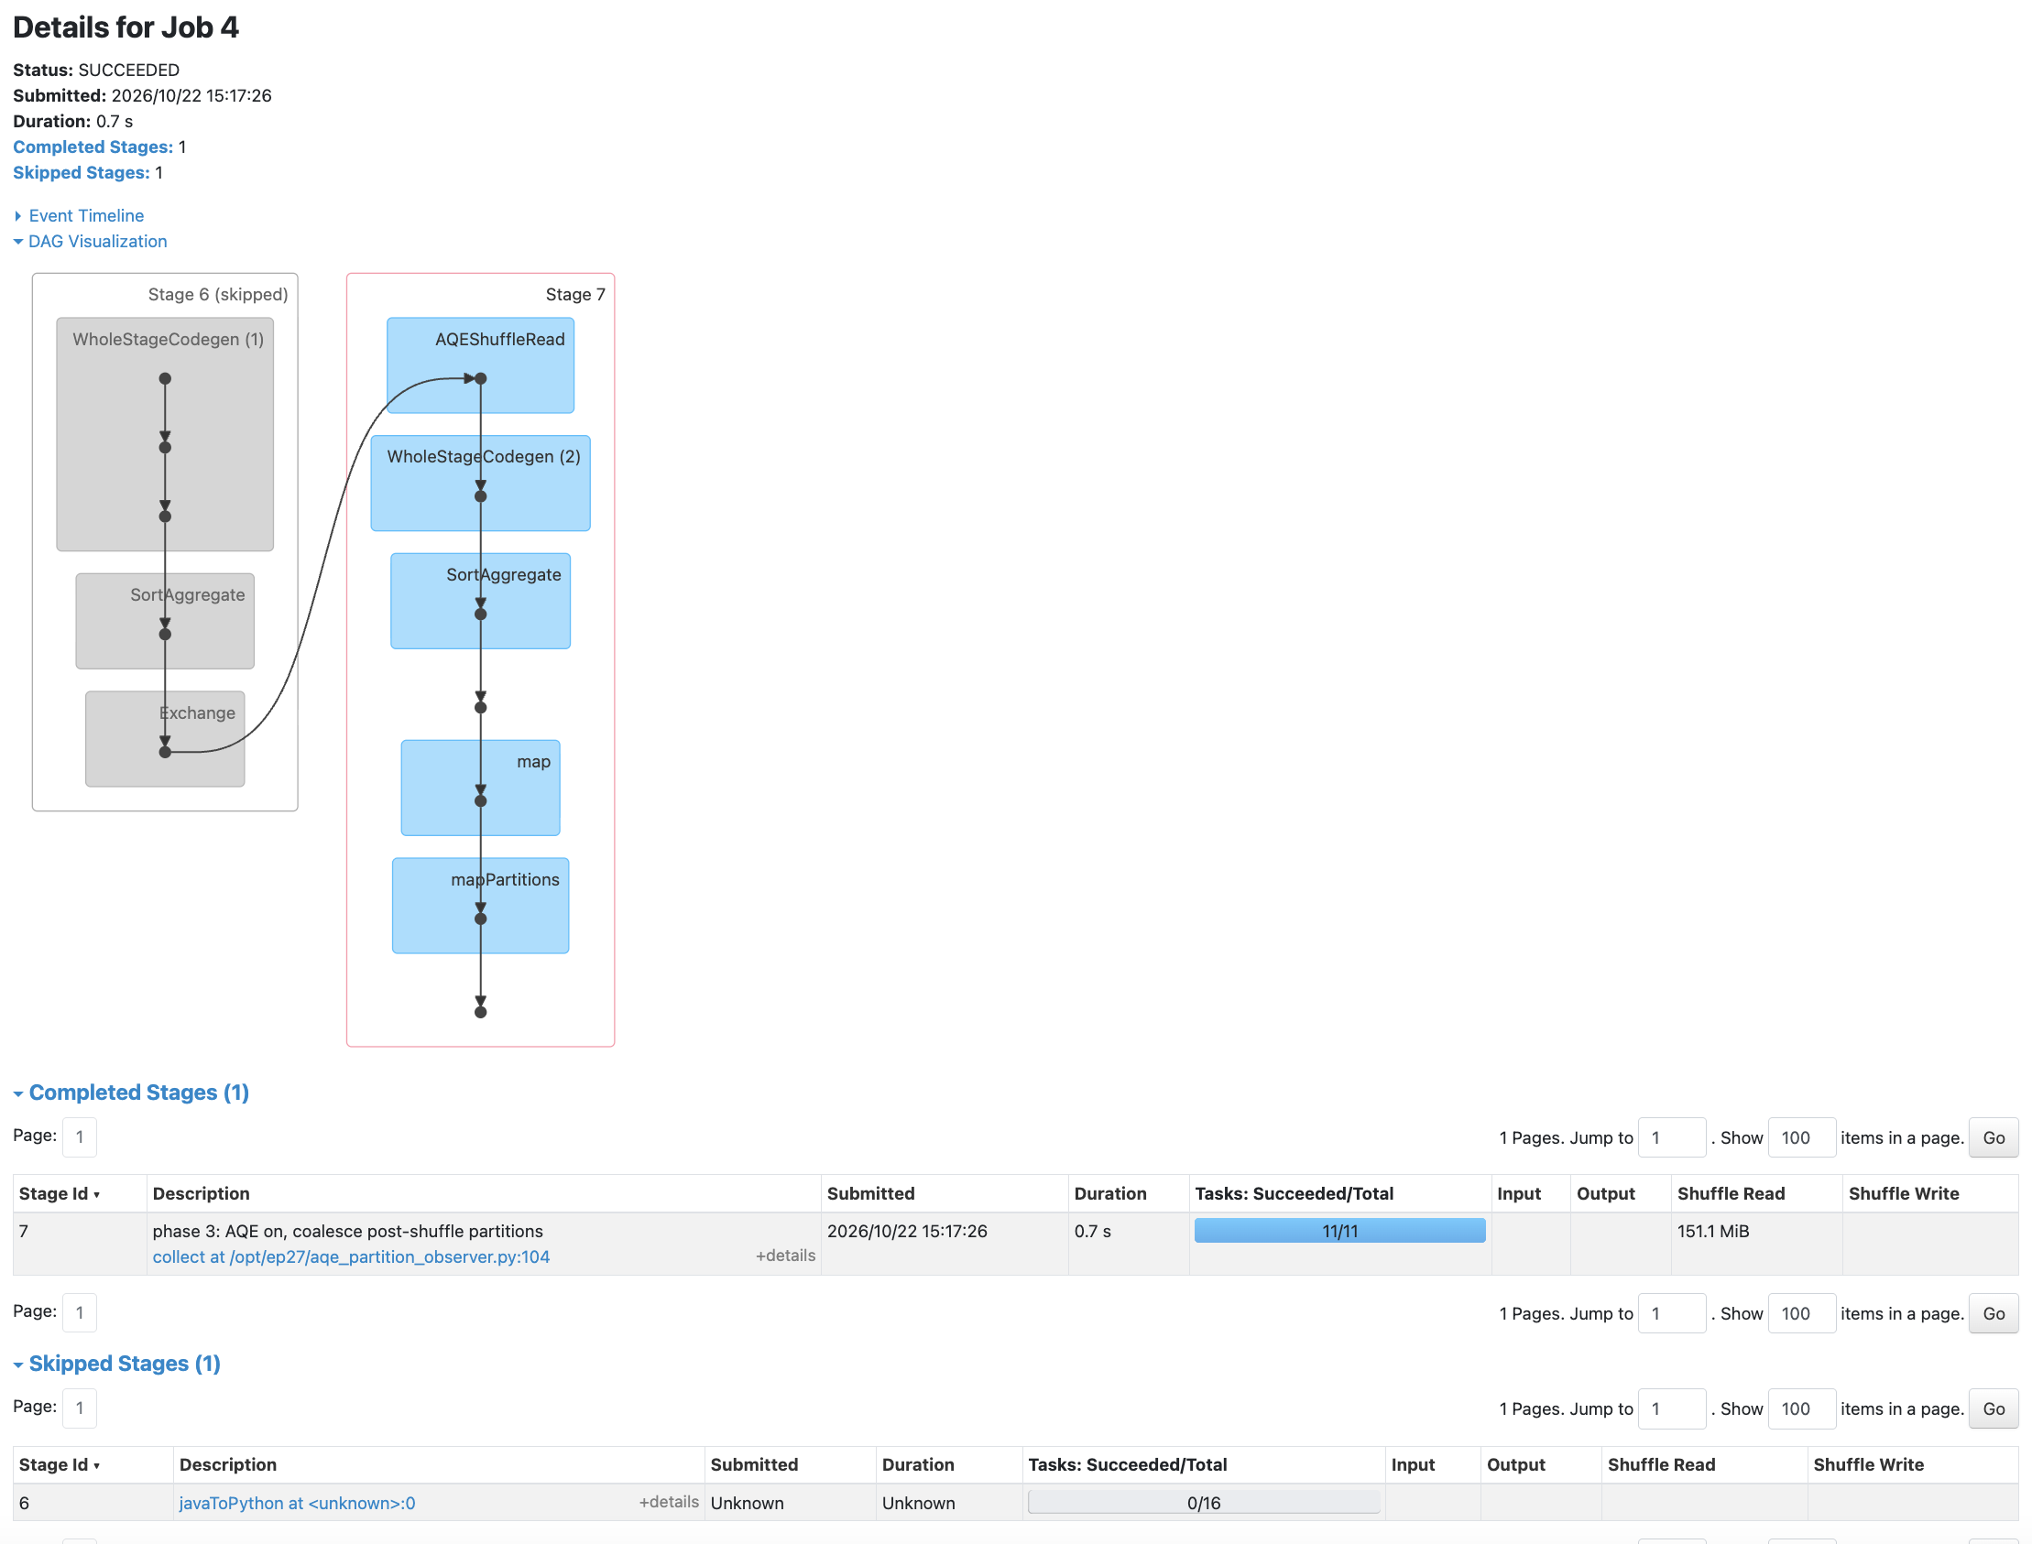Open collect at aqe_partition_observer.py:104 link
Image resolution: width=2032 pixels, height=1544 pixels.
(351, 1256)
